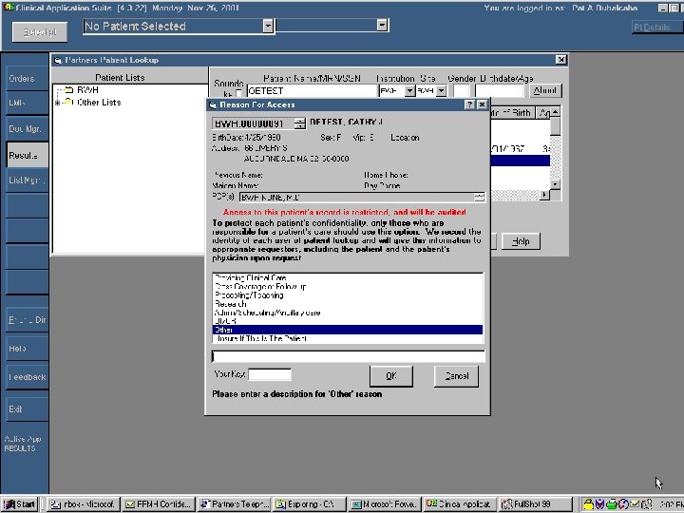Select Research reason
The height and width of the screenshot is (513, 684).
pos(348,304)
